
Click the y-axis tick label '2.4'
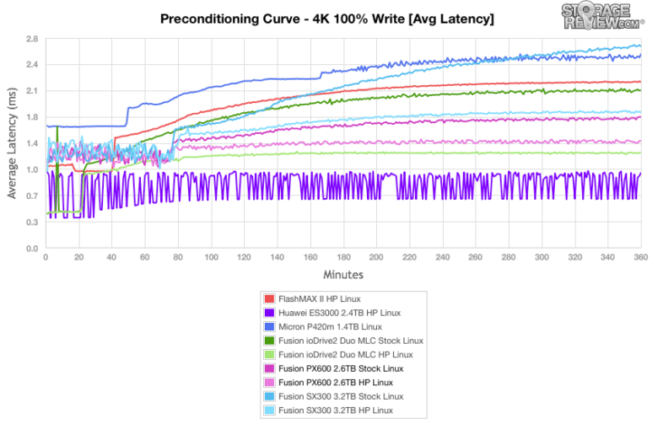coord(32,65)
